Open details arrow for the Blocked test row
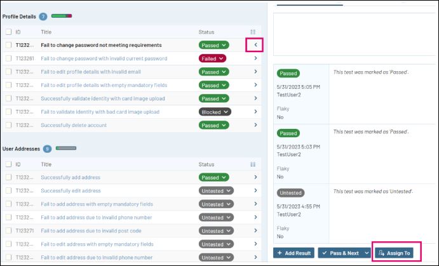439x266 pixels. click(x=255, y=112)
